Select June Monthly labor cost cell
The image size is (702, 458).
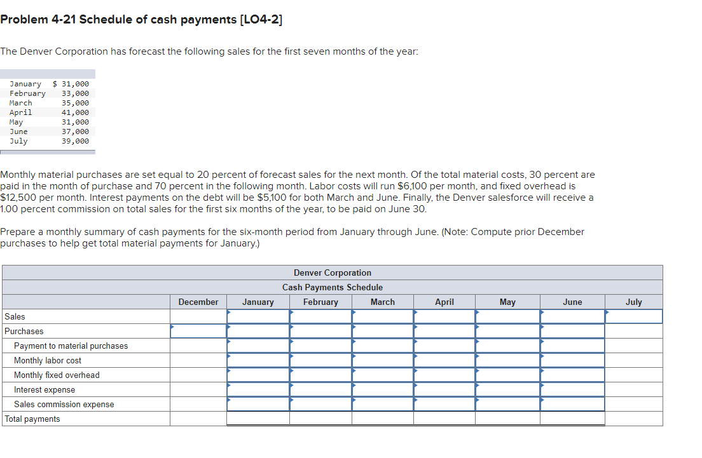[573, 360]
